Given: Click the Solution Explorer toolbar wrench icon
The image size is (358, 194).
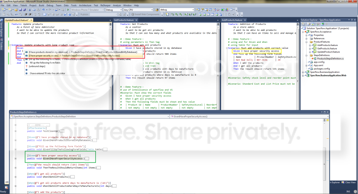Looking at the screenshot, I should [318, 24].
